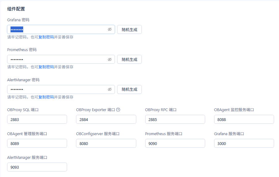Edit AlertManager service port 9093 field
The height and width of the screenshot is (177, 279).
coord(37,167)
